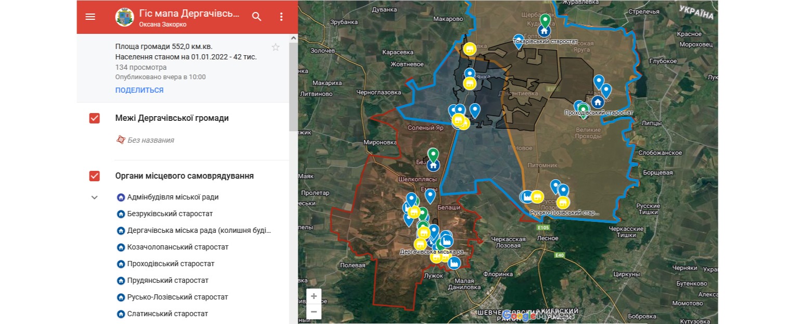Open the hamburger menu in red header

click(90, 17)
